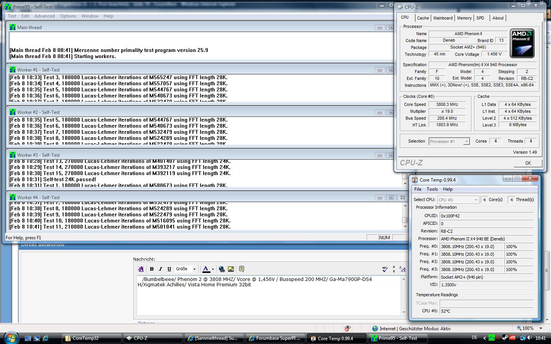Click Worker #3 window icon
Viewport: 551px width, 344px height.
(x=13, y=155)
